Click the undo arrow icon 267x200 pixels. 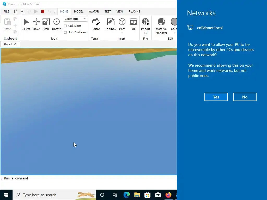click(x=50, y=11)
